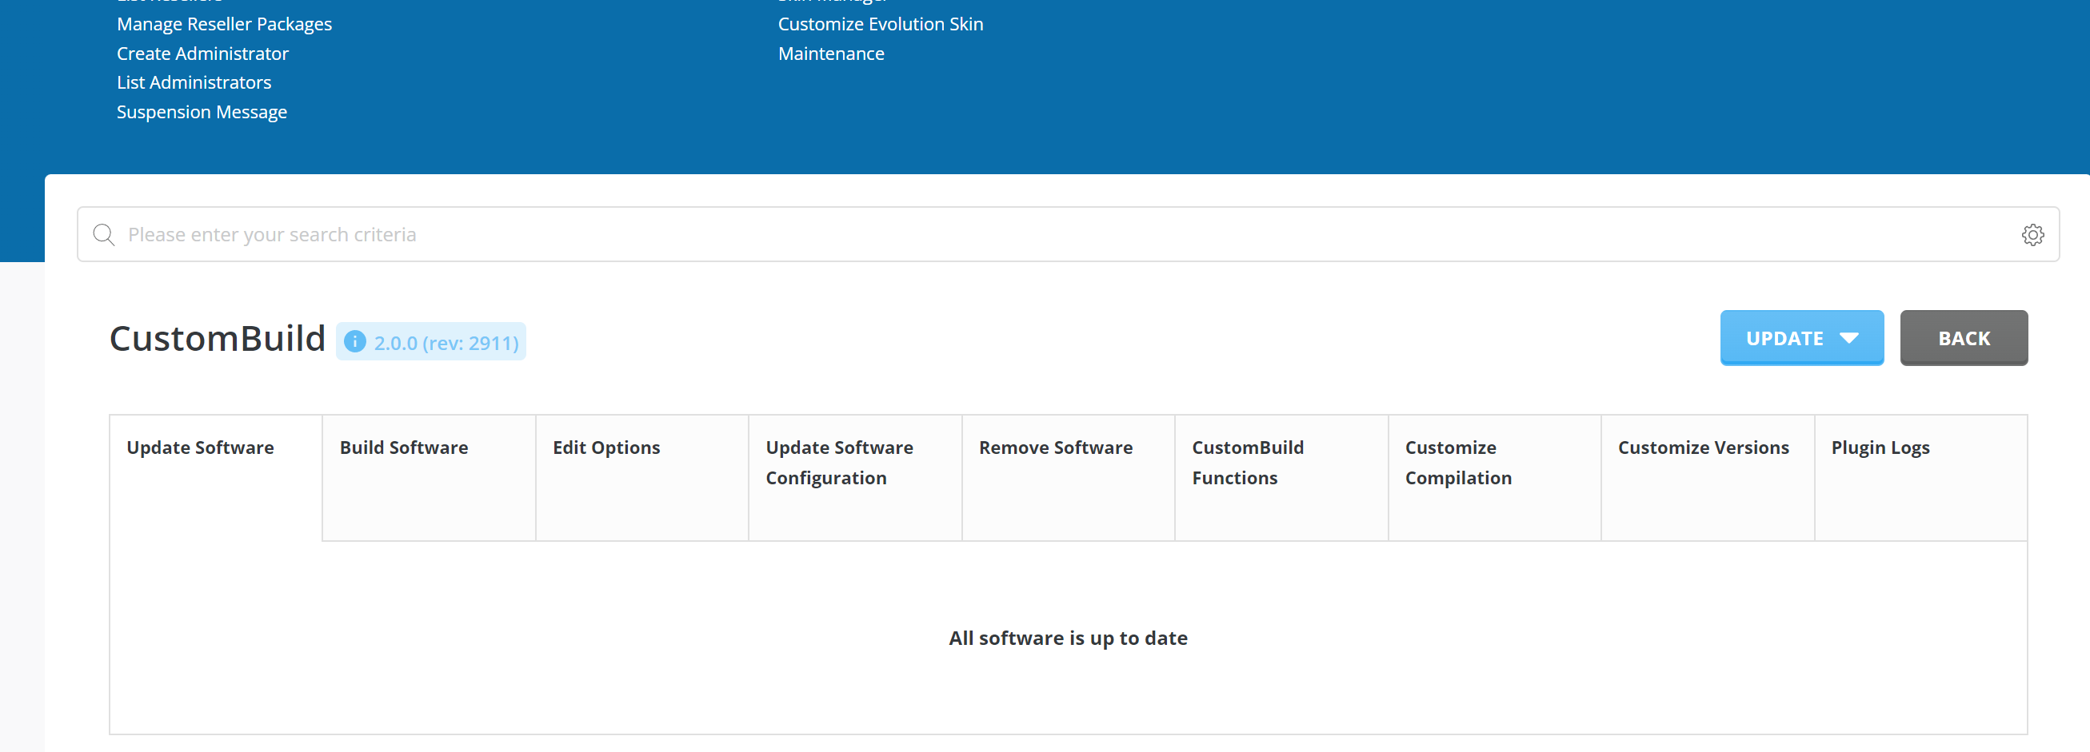This screenshot has width=2090, height=752.
Task: Switch to the Build Software tab
Action: point(430,478)
